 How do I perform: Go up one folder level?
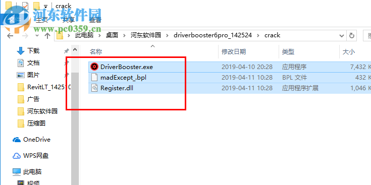click(x=47, y=35)
